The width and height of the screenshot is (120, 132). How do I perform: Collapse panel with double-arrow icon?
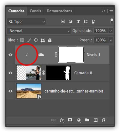103,11
